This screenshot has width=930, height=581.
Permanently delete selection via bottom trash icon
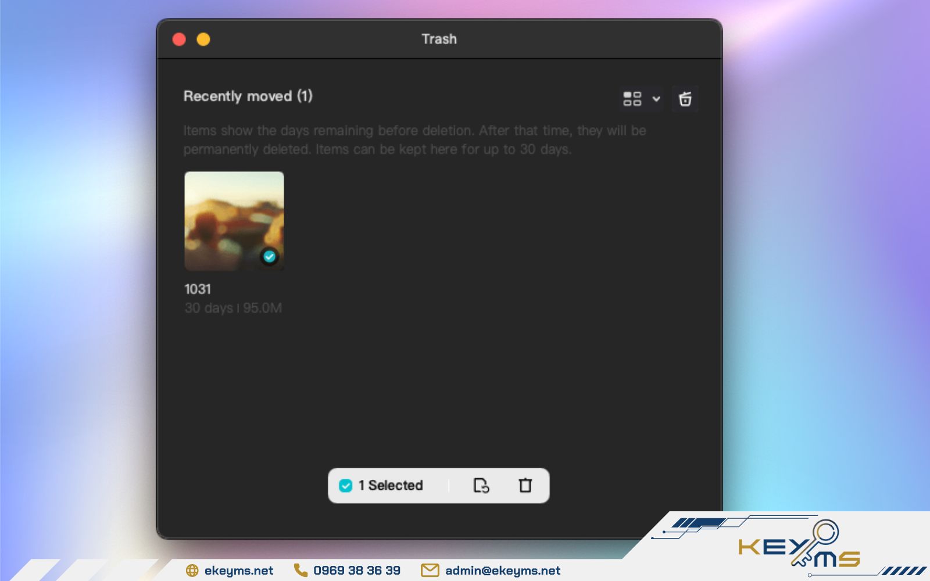[x=525, y=486]
